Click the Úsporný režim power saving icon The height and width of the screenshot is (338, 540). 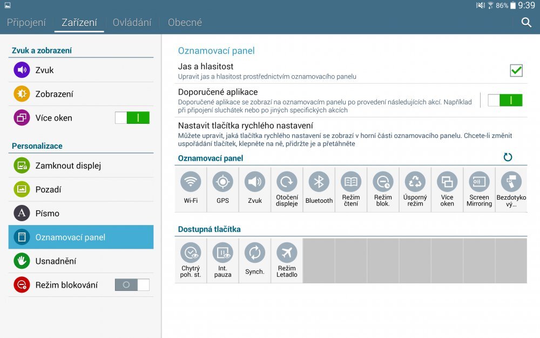415,182
